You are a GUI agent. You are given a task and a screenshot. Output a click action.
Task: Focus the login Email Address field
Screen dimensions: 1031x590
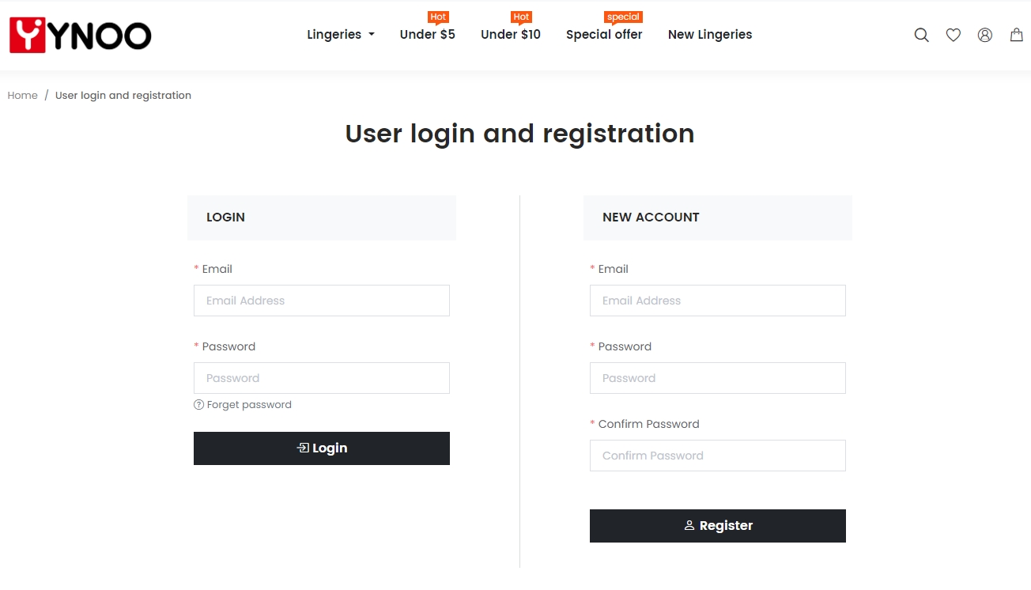[322, 301]
